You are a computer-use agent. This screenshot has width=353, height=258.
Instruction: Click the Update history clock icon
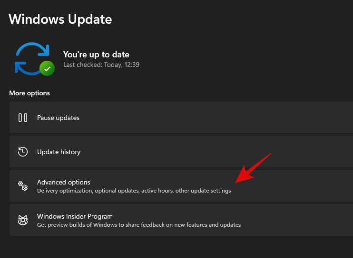pos(23,152)
